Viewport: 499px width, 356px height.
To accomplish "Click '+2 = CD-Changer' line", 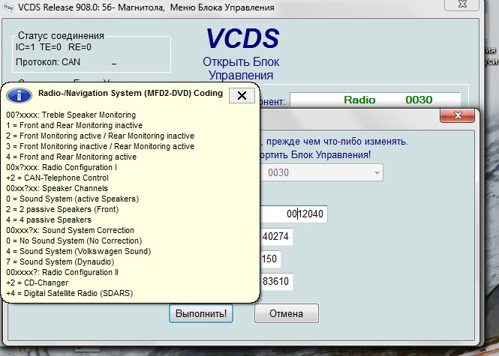I will click(x=38, y=283).
